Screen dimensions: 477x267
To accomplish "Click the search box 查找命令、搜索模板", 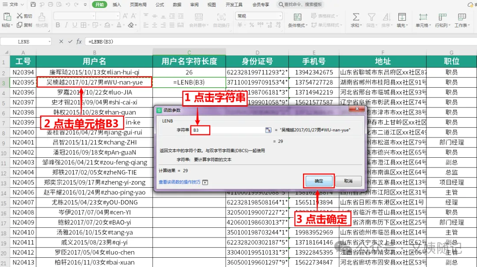I will pyautogui.click(x=300, y=4).
